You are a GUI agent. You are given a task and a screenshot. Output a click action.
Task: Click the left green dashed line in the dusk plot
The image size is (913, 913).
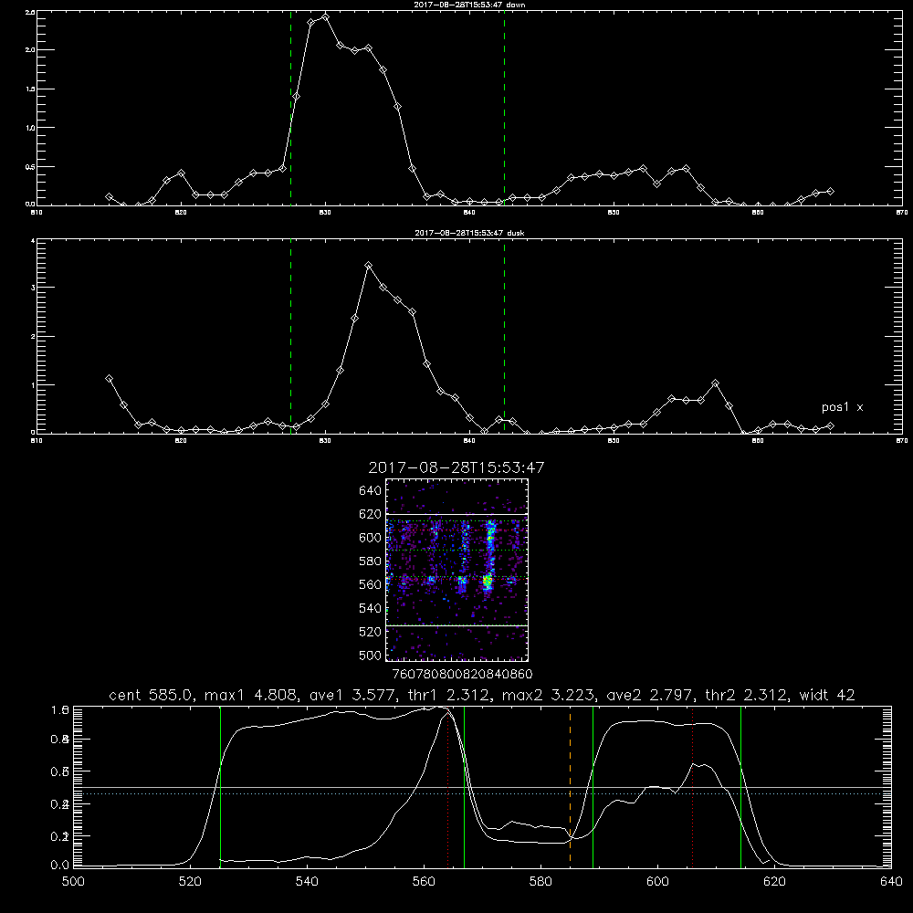[x=290, y=336]
